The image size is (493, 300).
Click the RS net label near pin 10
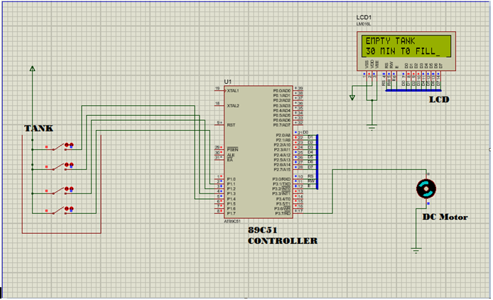[310, 176]
